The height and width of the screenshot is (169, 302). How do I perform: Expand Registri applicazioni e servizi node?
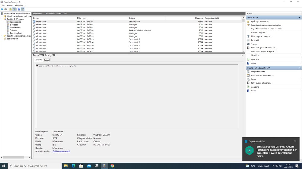pyautogui.click(x=2, y=36)
